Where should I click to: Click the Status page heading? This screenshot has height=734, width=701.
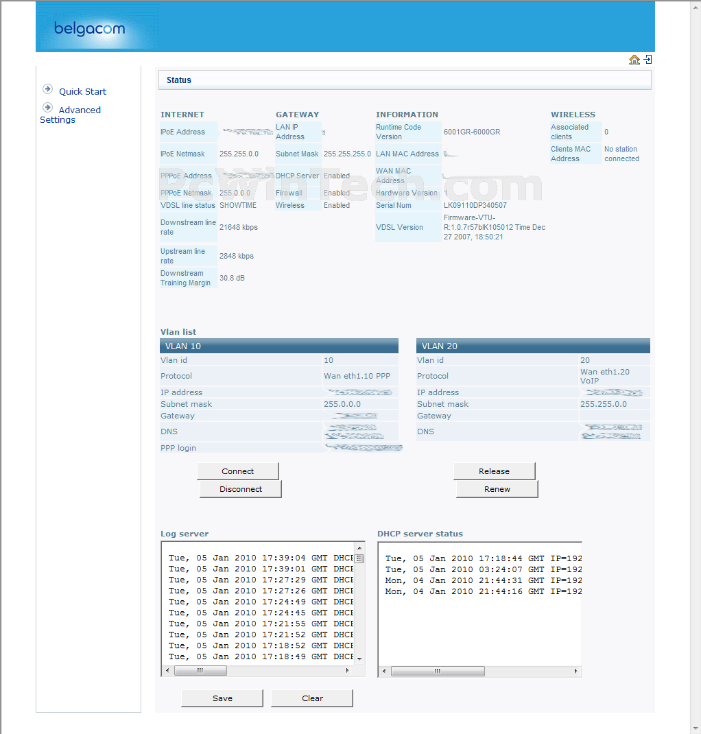click(x=179, y=80)
